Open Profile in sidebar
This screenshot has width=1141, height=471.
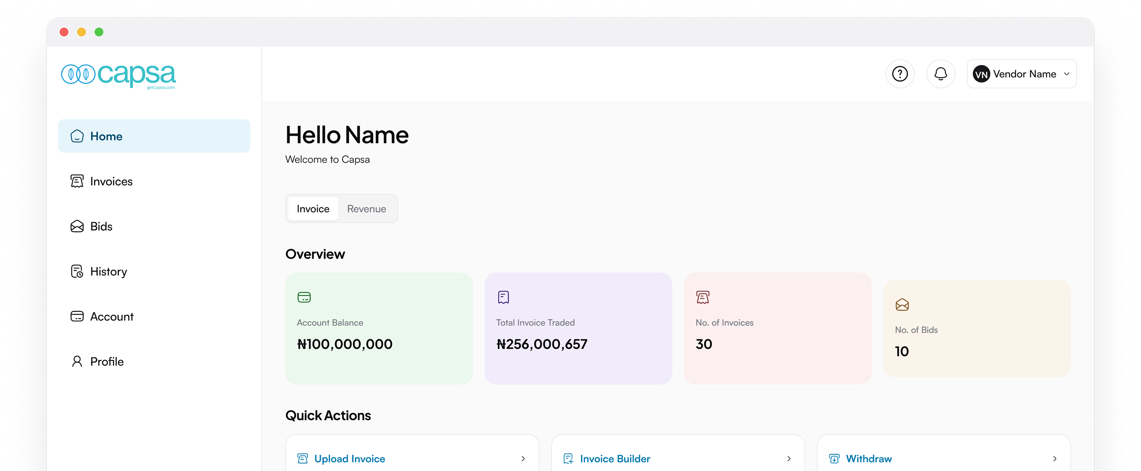click(x=154, y=362)
